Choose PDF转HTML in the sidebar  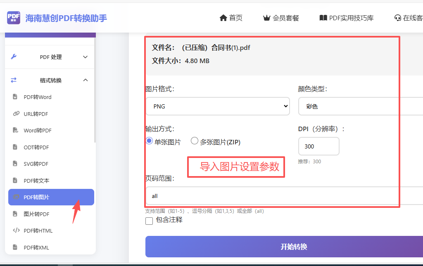click(x=51, y=231)
